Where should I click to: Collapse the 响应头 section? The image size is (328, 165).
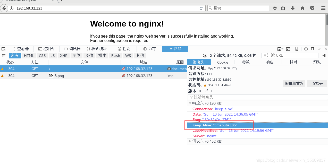[190, 103]
